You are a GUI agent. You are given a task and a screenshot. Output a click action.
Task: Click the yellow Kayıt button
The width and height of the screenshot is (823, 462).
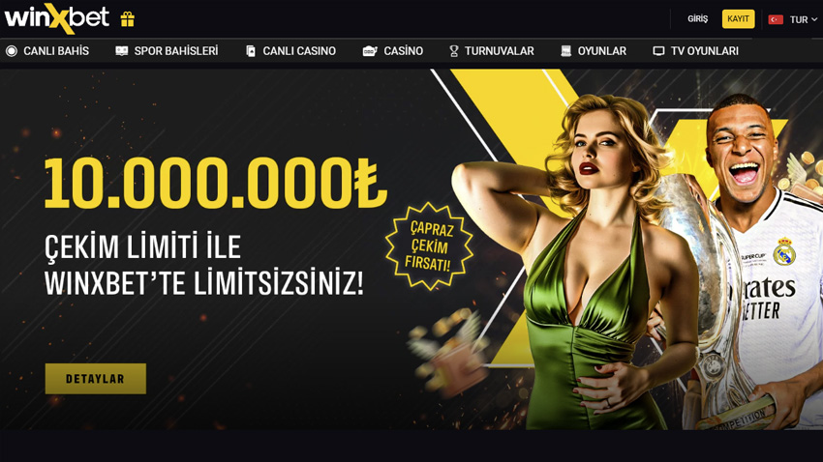(738, 19)
